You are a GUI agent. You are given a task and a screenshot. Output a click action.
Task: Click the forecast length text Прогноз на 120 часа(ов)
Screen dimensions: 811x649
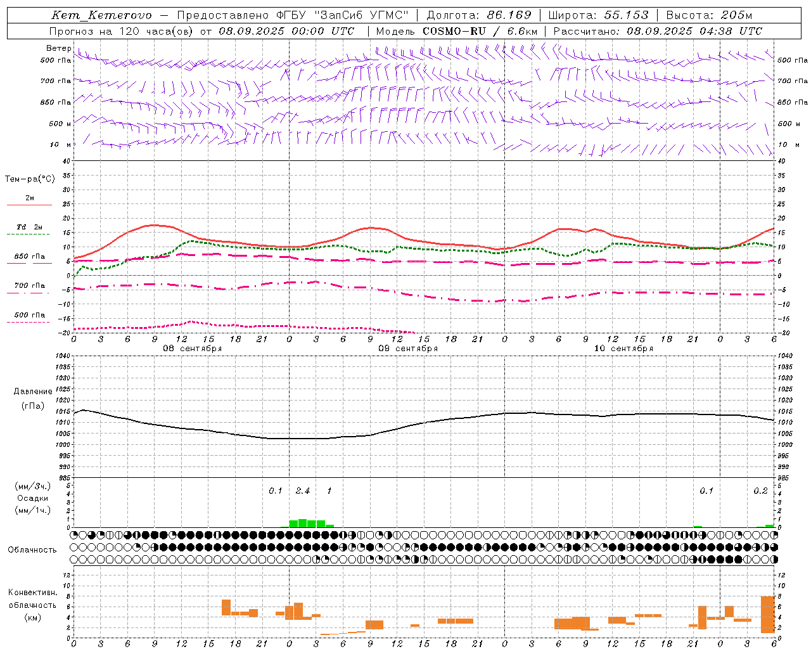click(x=122, y=31)
